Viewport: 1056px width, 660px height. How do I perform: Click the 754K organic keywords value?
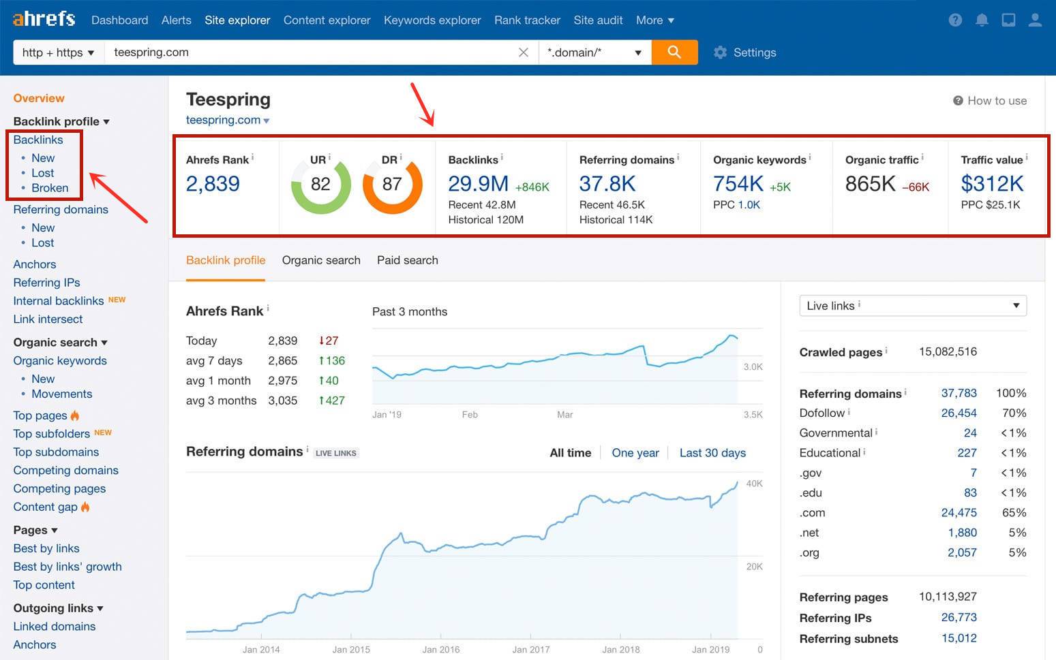738,184
